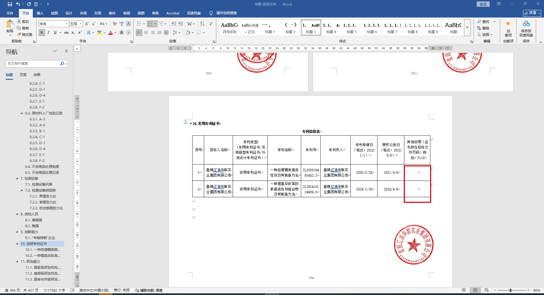Screen dimensions: 544x295
Task: Open the font dialog launcher
Action: coord(131,42)
